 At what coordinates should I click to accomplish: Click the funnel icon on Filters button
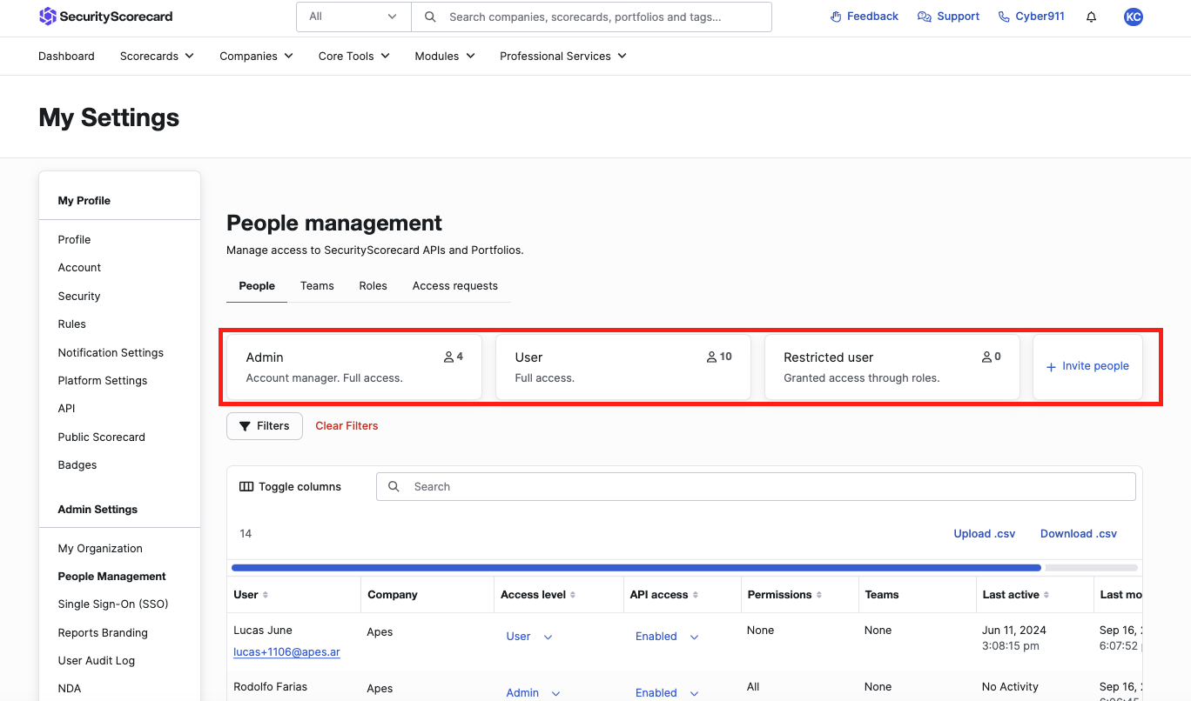[x=245, y=426]
